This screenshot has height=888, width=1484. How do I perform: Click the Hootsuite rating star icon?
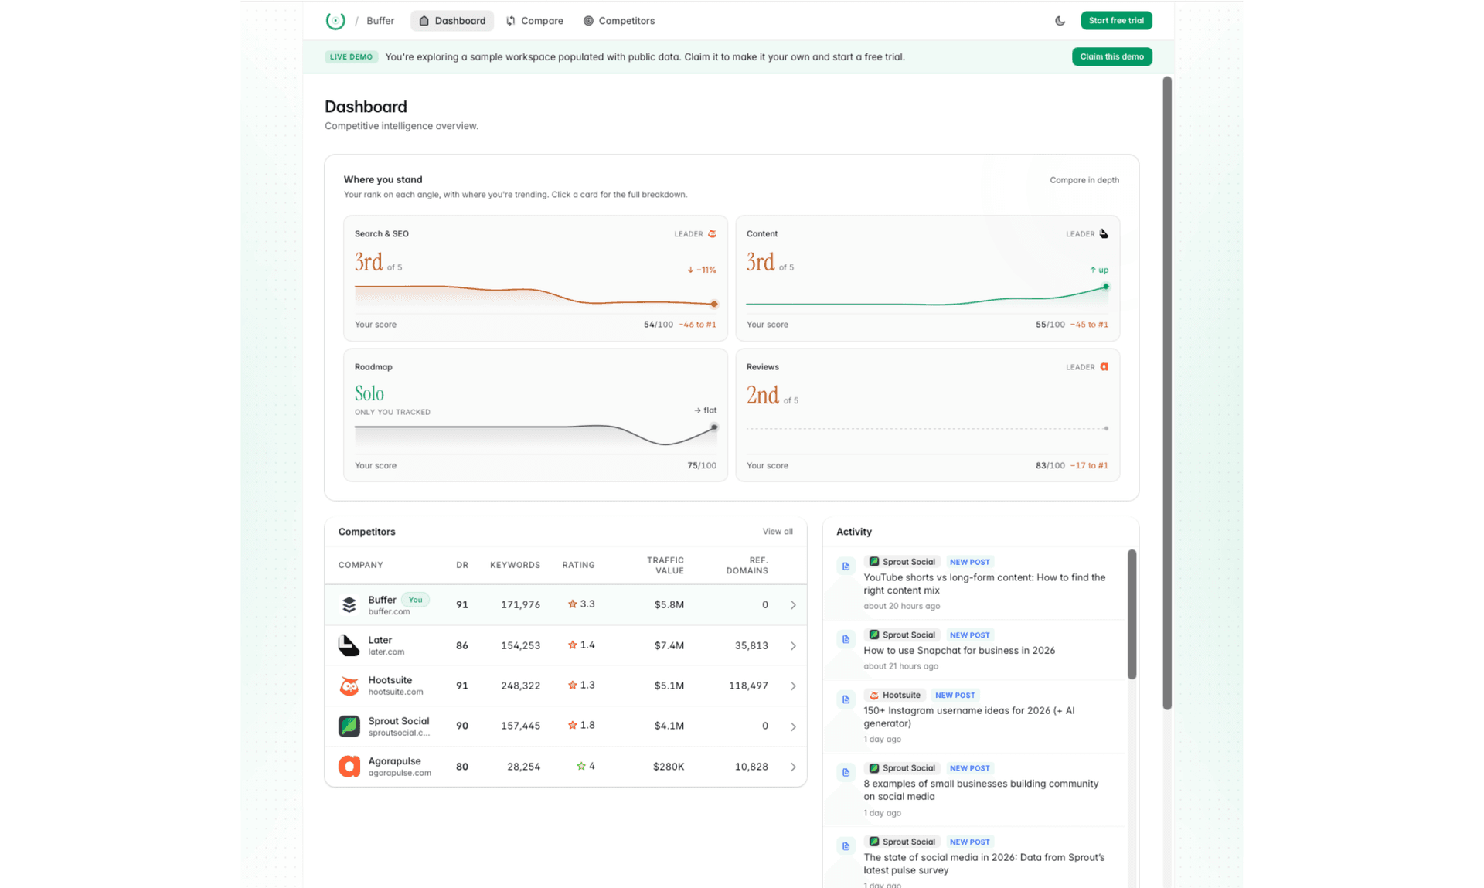pos(572,685)
